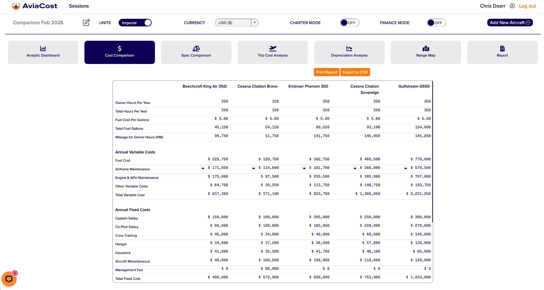
Task: Click the Print Report button
Action: [326, 72]
